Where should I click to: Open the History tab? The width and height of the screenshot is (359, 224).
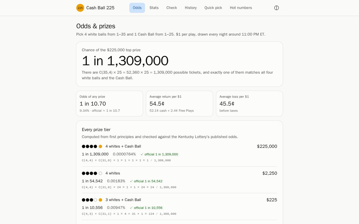click(191, 8)
